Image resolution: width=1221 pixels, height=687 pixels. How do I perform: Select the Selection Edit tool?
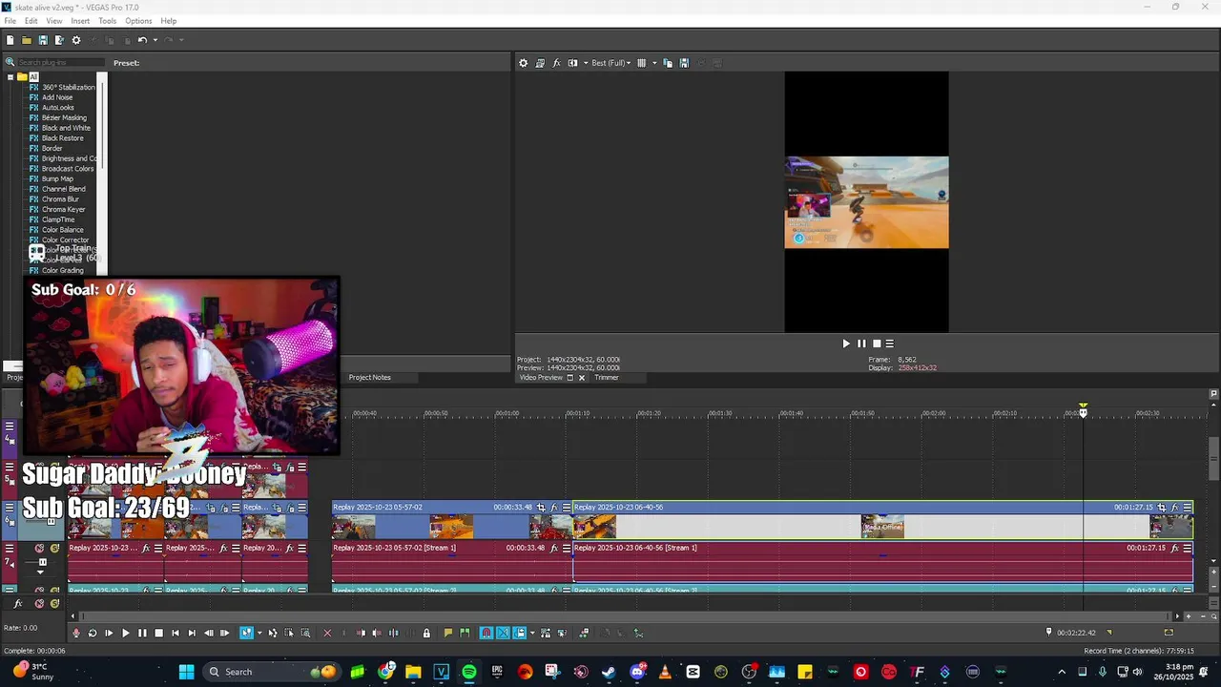(x=289, y=633)
